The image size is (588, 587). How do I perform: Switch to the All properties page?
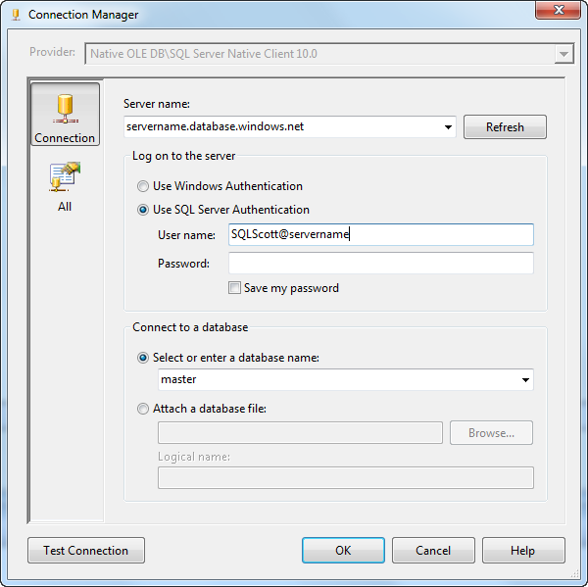pyautogui.click(x=65, y=187)
